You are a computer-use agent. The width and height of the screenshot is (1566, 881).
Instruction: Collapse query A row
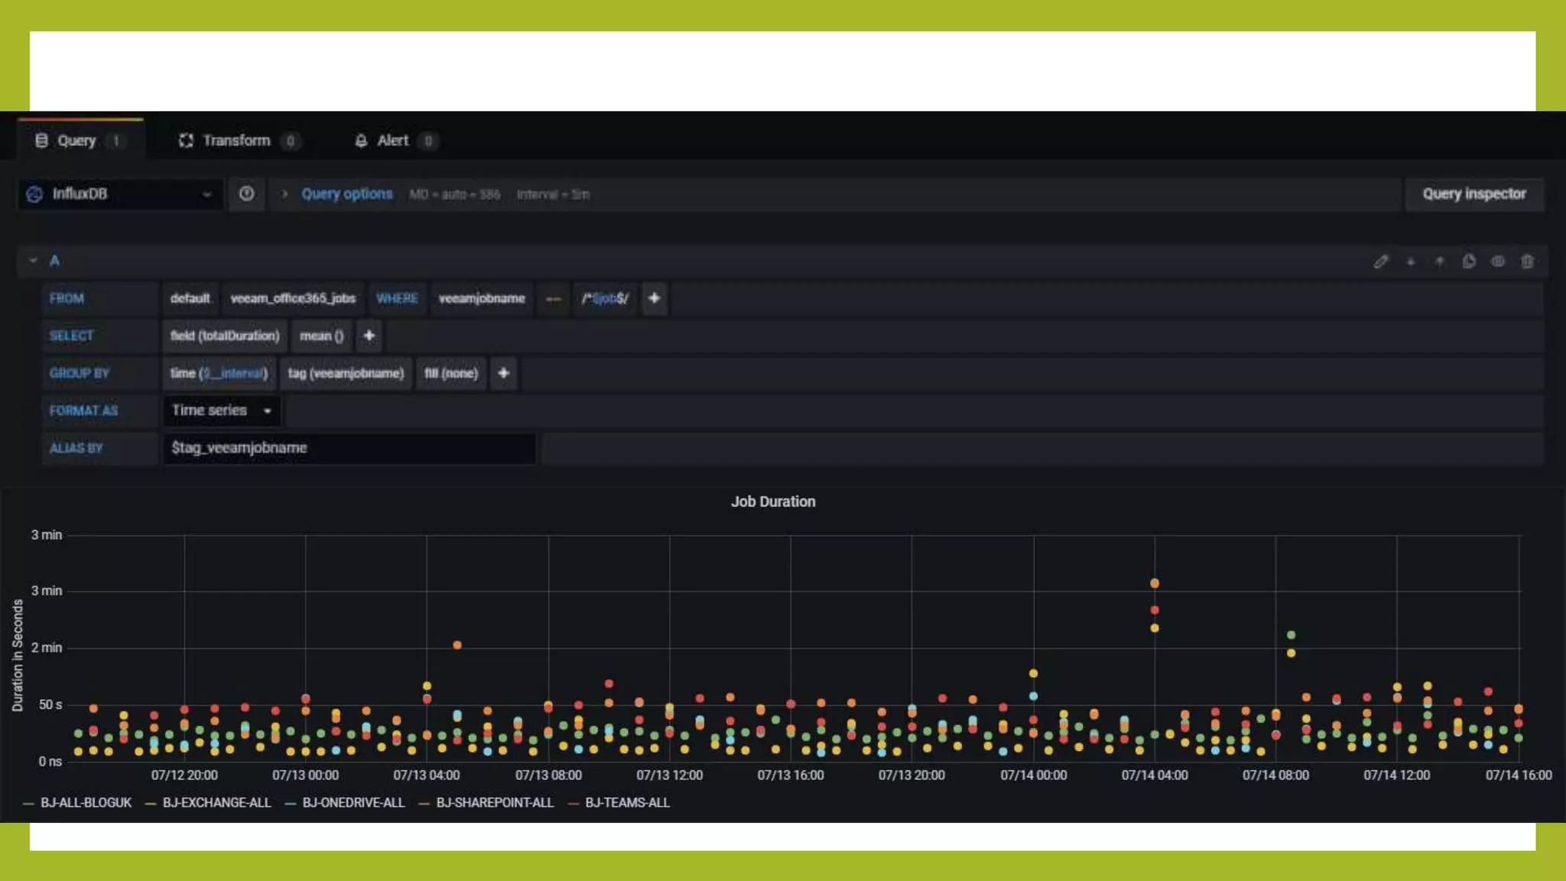33,261
